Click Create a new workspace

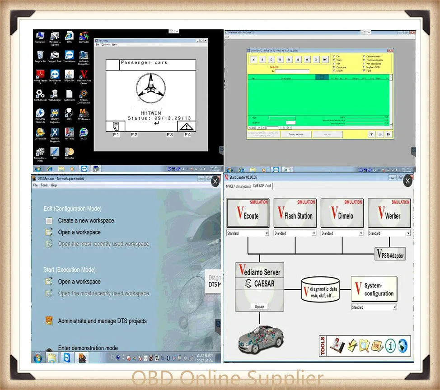click(86, 221)
